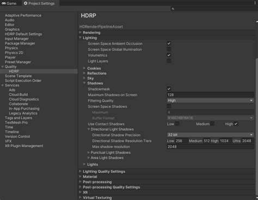Open Player settings
This screenshot has height=200, width=258.
10,57
